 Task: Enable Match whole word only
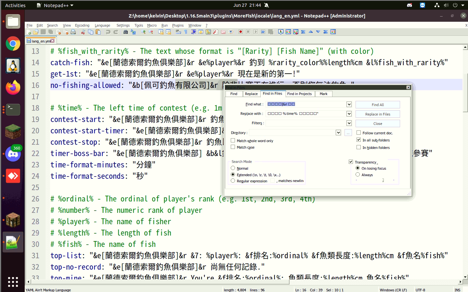coord(233,140)
